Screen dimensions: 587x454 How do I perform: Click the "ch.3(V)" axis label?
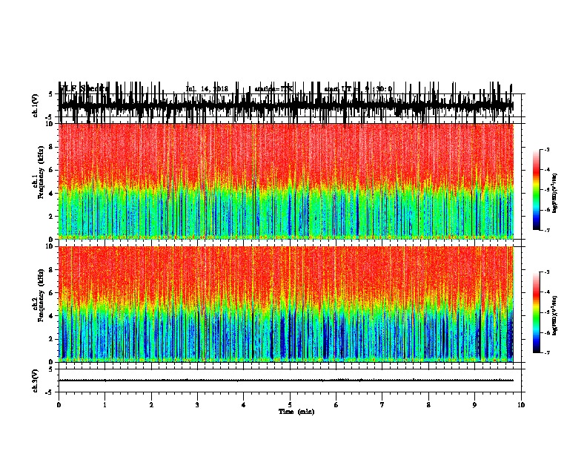point(36,381)
